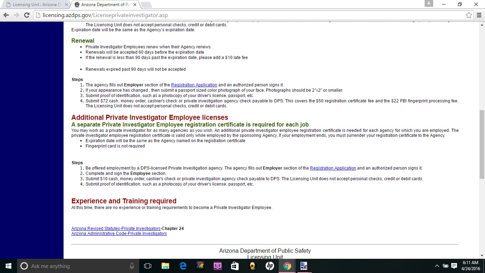Open the Windows Start menu
485x273 pixels.
tap(9, 266)
